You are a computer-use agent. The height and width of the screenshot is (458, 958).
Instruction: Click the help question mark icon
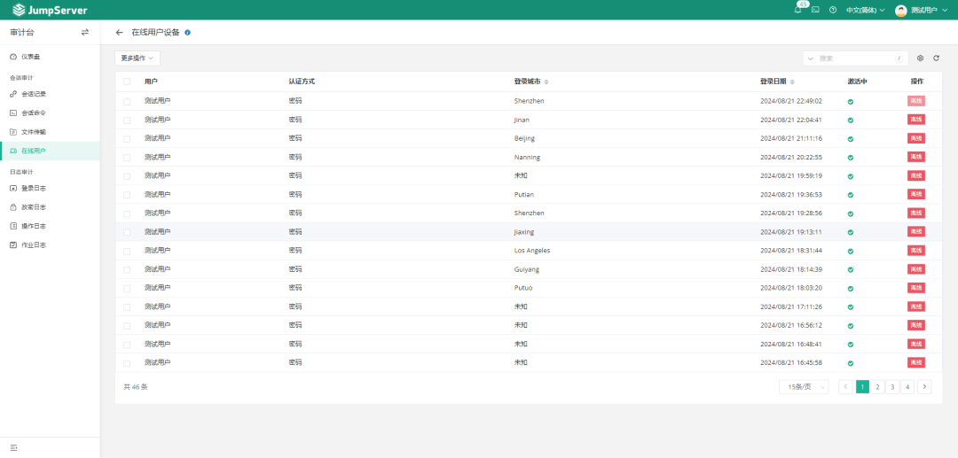point(833,10)
